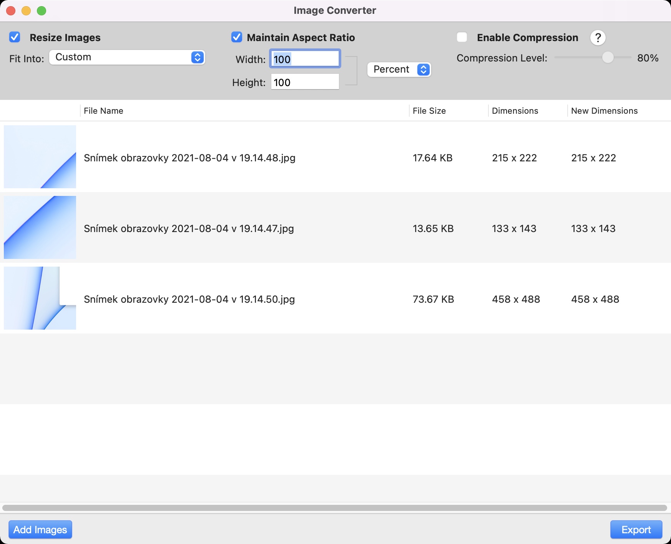Select the thumbnail of the 19.14.48.jpg image

point(40,157)
